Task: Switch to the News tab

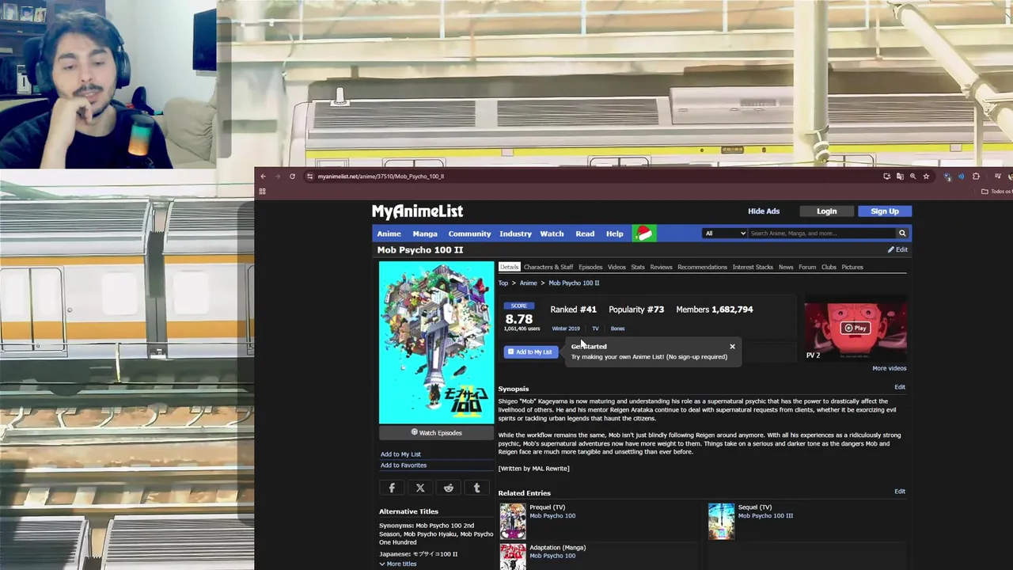Action: point(786,267)
